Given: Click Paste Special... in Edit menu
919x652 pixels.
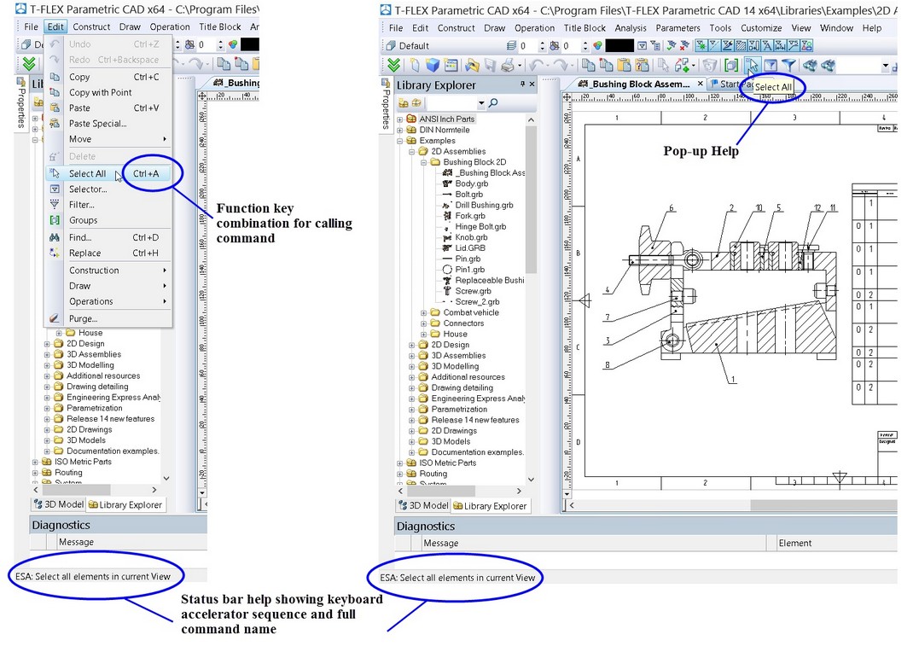Looking at the screenshot, I should 108,124.
